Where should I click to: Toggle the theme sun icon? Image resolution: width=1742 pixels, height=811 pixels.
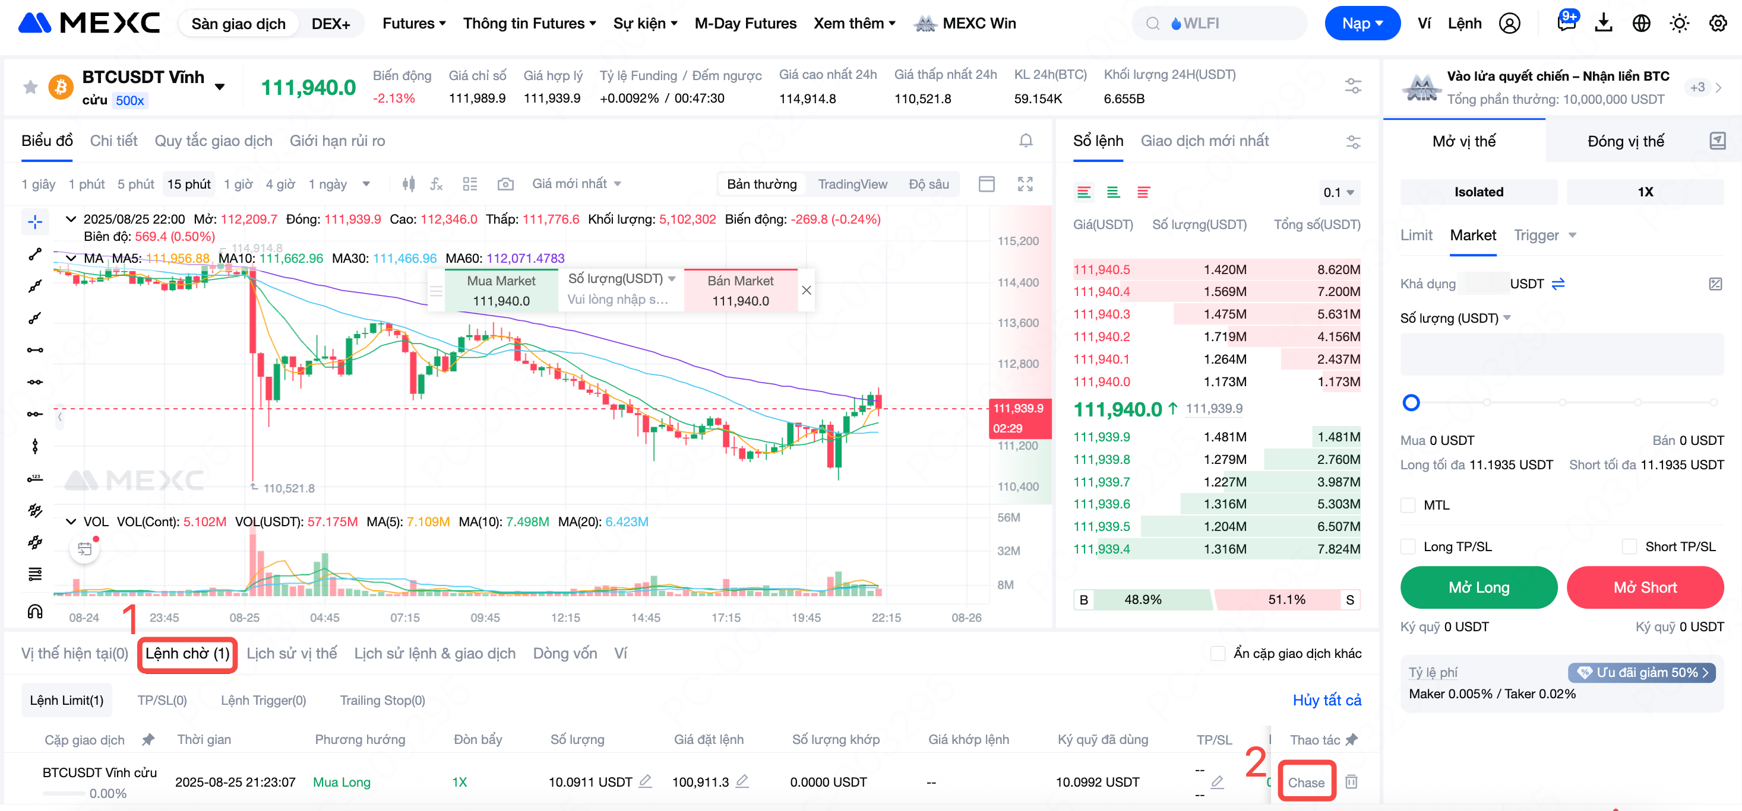[x=1678, y=24]
